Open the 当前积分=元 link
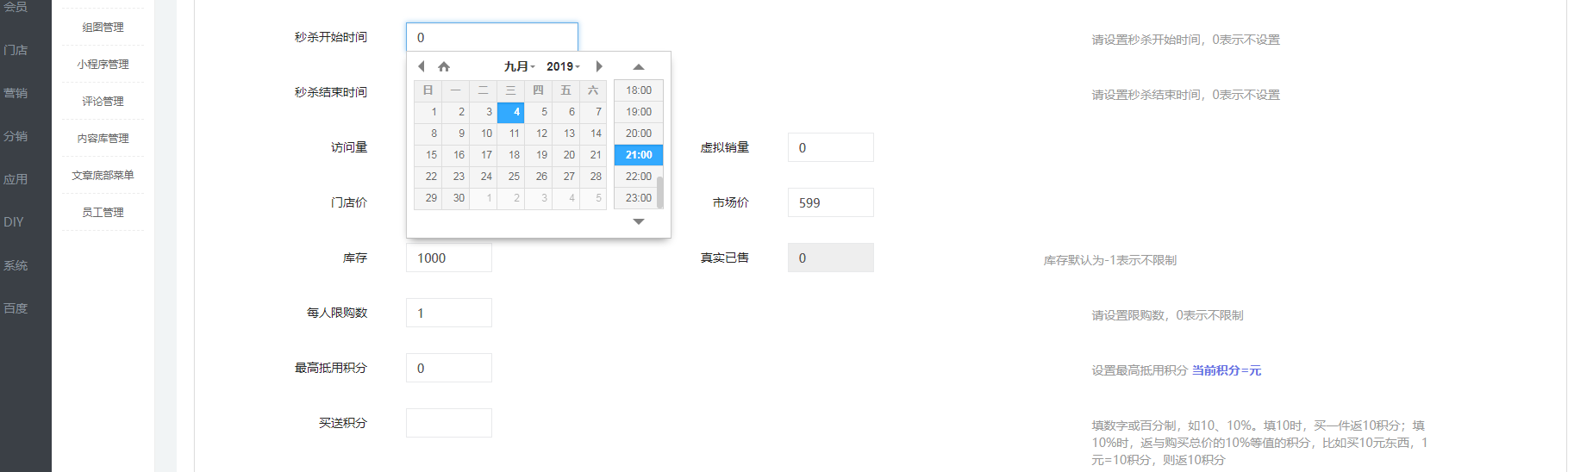 coord(1226,370)
